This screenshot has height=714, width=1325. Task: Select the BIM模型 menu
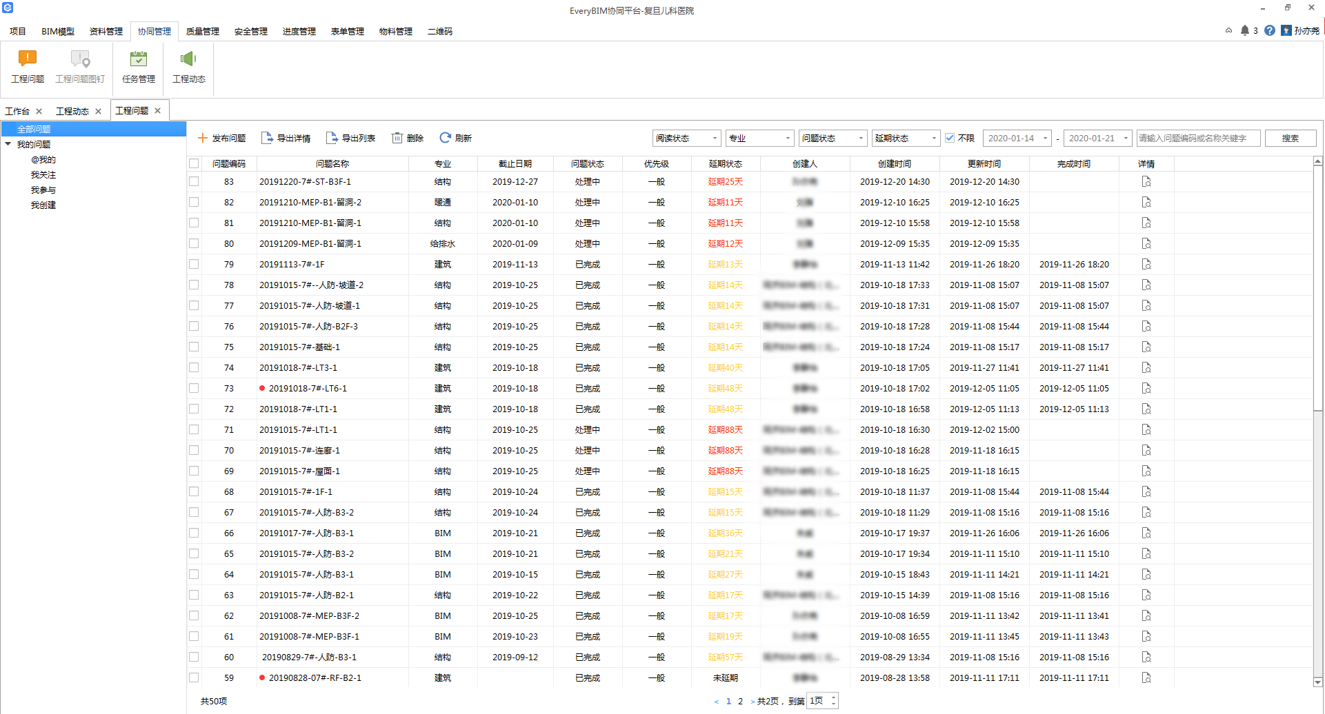[x=58, y=31]
